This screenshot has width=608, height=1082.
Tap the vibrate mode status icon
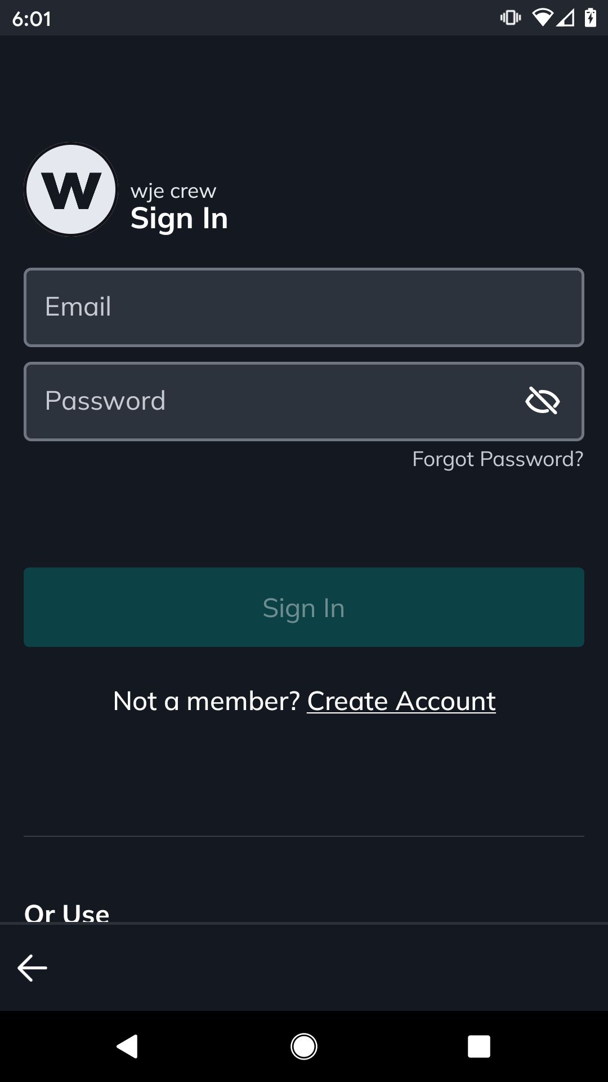(x=510, y=18)
